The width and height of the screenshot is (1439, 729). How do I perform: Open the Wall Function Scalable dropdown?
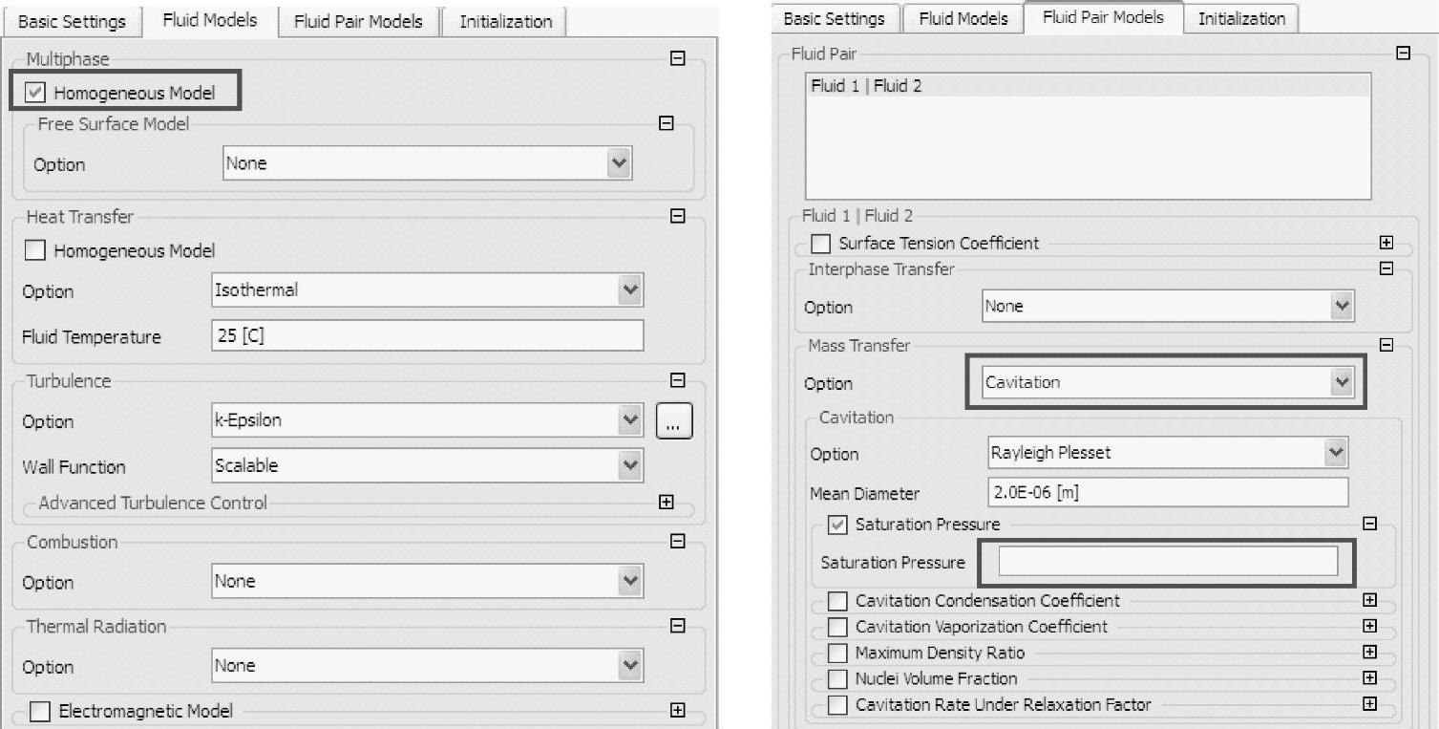click(x=629, y=466)
